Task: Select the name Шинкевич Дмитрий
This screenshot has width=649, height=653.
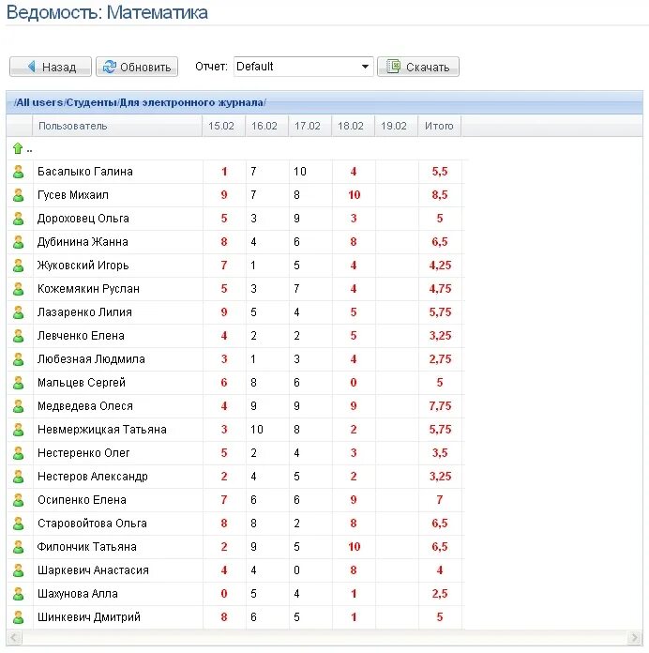Action: point(89,617)
